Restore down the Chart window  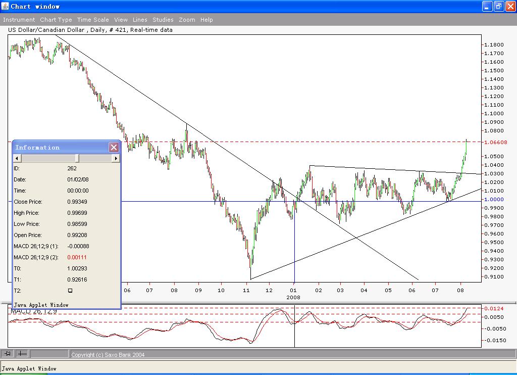point(498,6)
